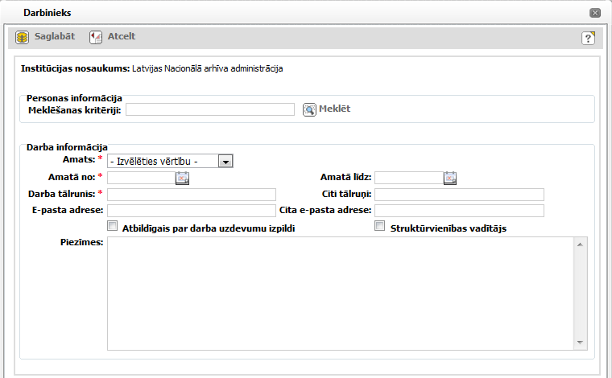Screen dimensions: 612x378
Task: Close the Darbinieks dialog window
Action: (x=595, y=13)
